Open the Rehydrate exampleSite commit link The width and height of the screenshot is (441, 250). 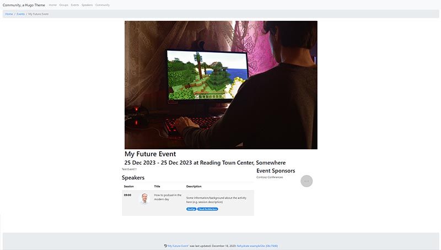(x=257, y=246)
